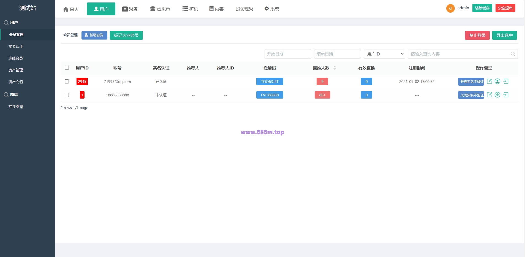Click the 新增会员 button

(94, 35)
